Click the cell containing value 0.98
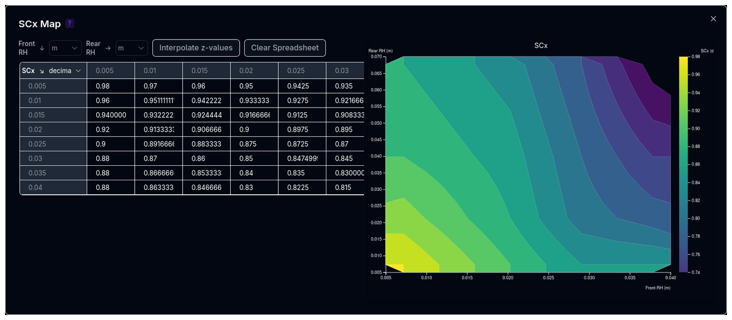 pyautogui.click(x=111, y=86)
